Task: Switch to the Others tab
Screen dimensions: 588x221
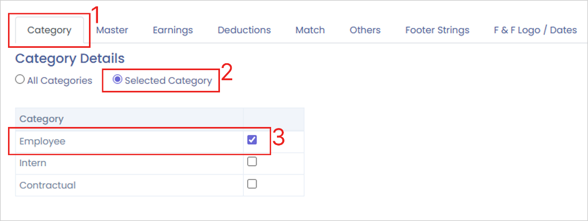Action: click(x=365, y=30)
